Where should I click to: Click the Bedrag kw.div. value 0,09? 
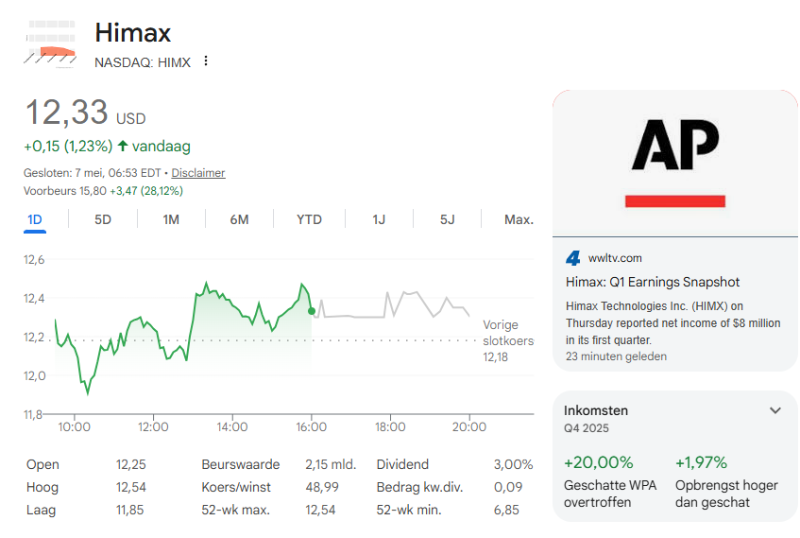(x=507, y=487)
